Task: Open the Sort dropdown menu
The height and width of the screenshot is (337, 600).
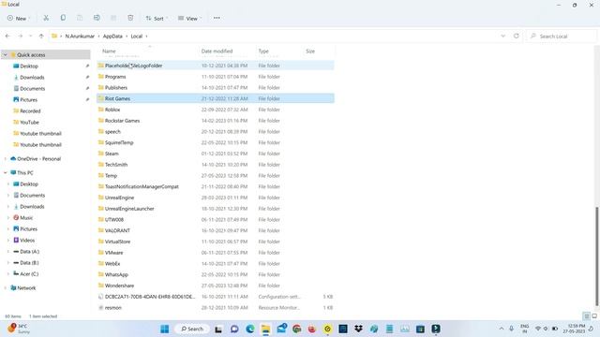Action: click(157, 18)
